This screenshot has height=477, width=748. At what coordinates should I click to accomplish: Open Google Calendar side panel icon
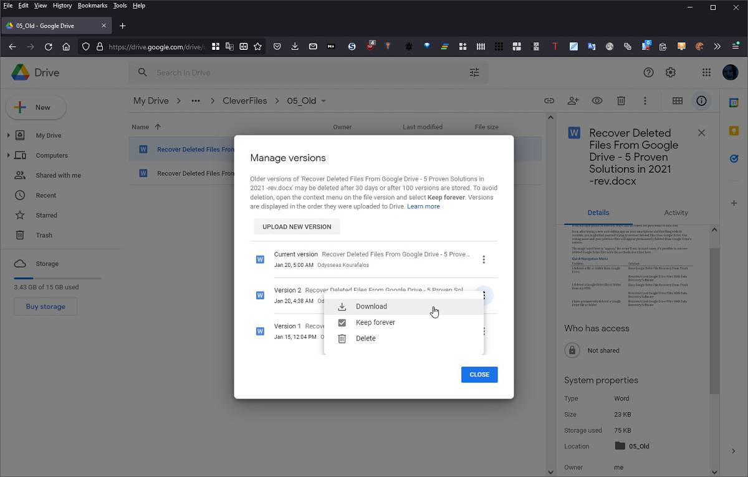734,103
